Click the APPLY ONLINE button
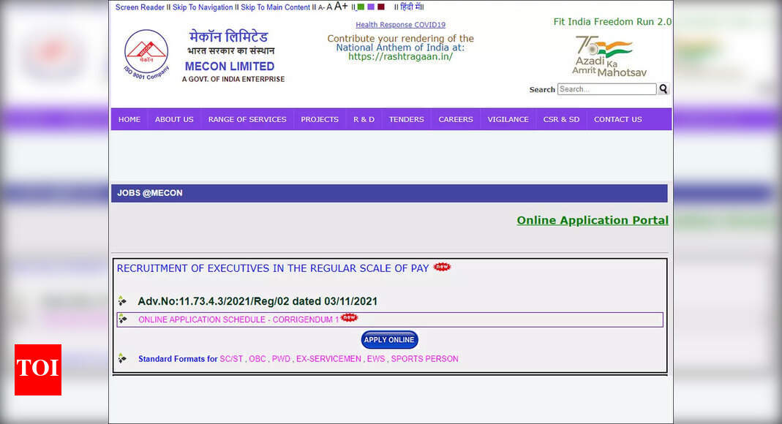The height and width of the screenshot is (424, 782). pos(389,339)
